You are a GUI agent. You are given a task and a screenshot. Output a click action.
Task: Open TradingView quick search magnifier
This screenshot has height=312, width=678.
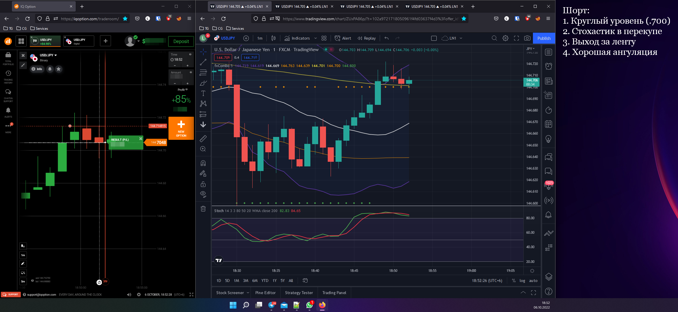click(494, 38)
